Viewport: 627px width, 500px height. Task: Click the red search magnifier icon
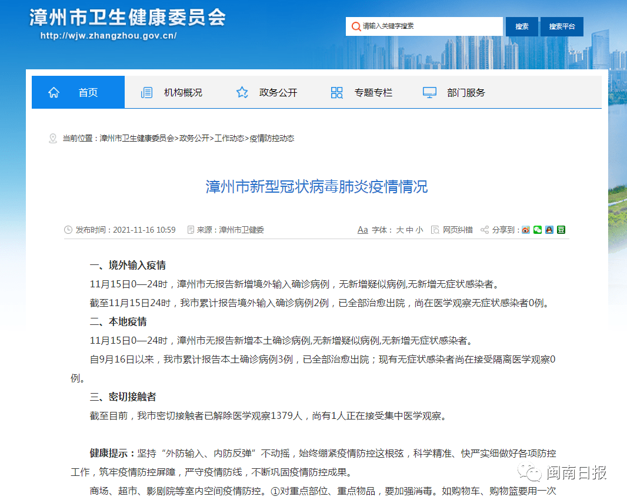(355, 26)
